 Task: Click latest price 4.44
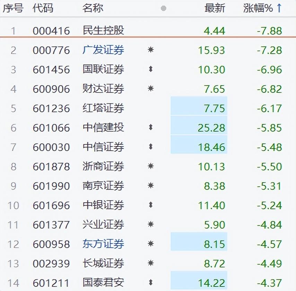point(215,31)
